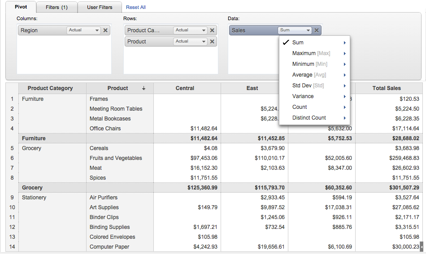Click the Fruits and Vegetables row cell
Screen dimensions: 426x254
coord(116,158)
